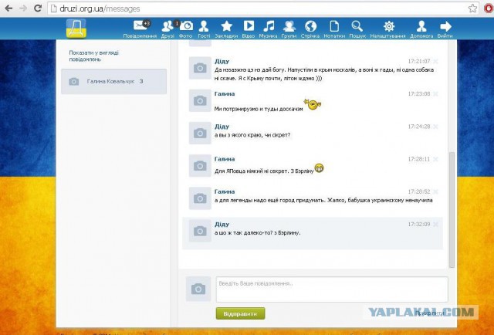Delete the message sent at 17:23:08
The height and width of the screenshot is (335, 494).
tap(435, 93)
